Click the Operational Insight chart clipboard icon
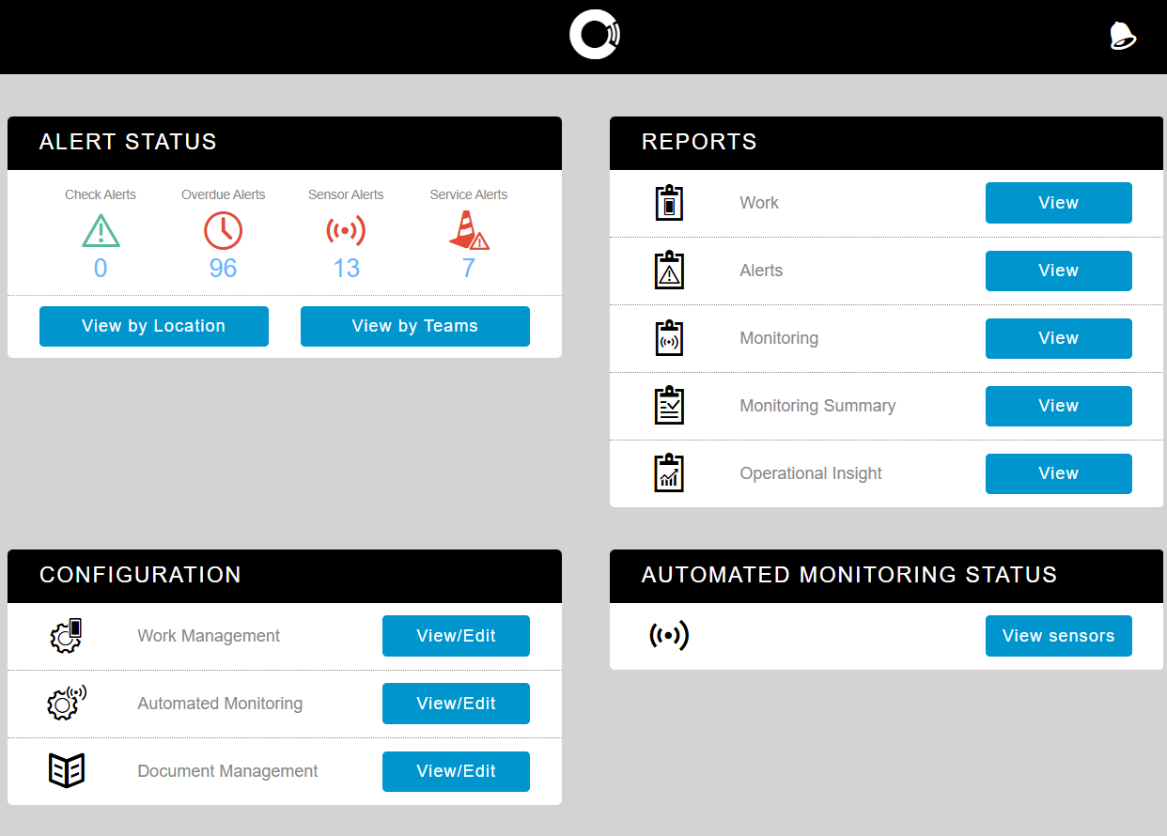 669,473
